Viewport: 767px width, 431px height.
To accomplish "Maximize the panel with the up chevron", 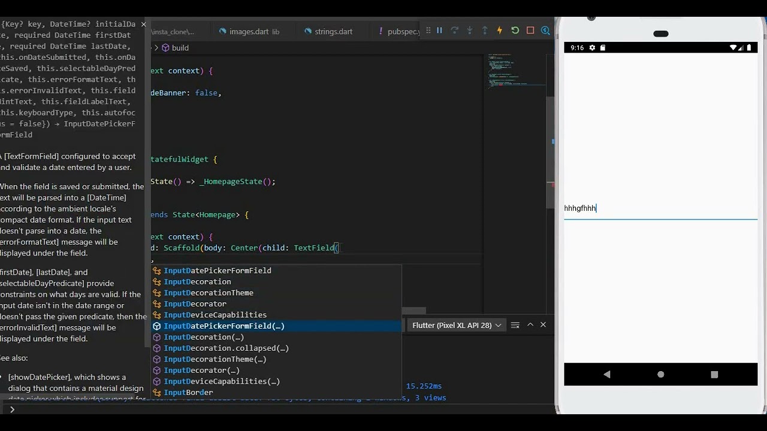I will 530,324.
